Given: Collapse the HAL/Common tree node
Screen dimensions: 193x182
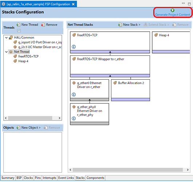Looking at the screenshot, I should (6, 37).
